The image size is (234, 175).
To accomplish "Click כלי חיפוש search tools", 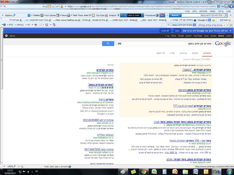I will [161, 53].
